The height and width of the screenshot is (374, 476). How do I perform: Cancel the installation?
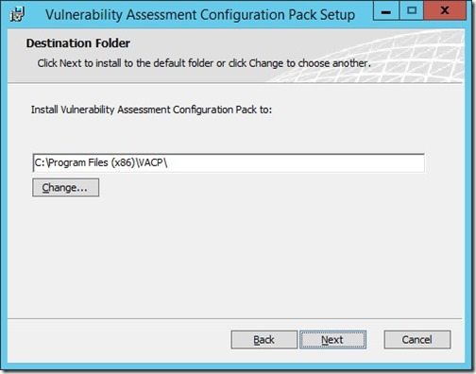coord(417,340)
